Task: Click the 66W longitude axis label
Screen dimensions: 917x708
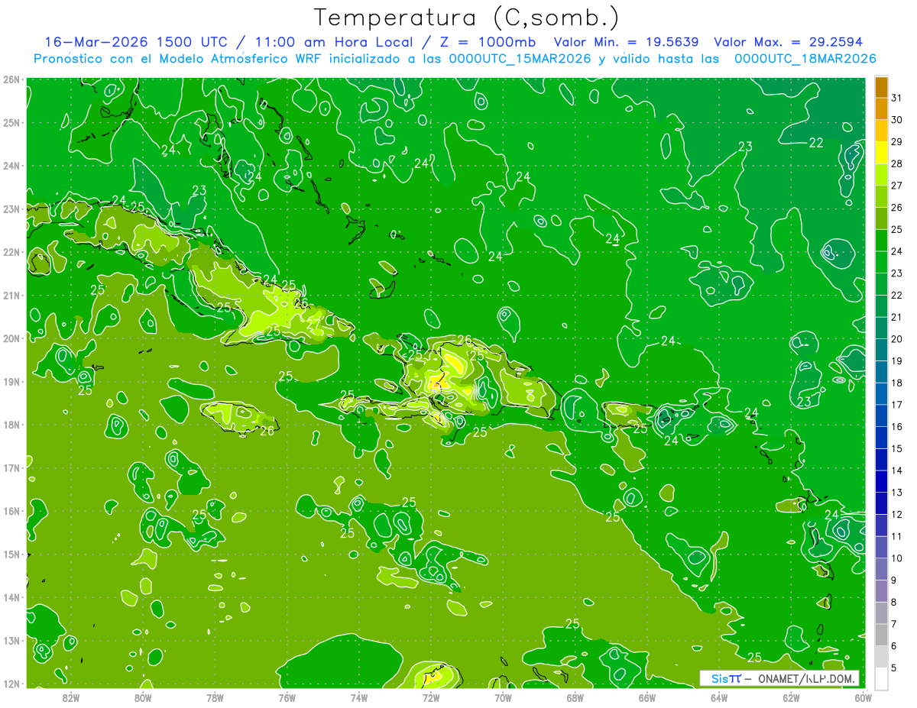Action: pos(647,697)
